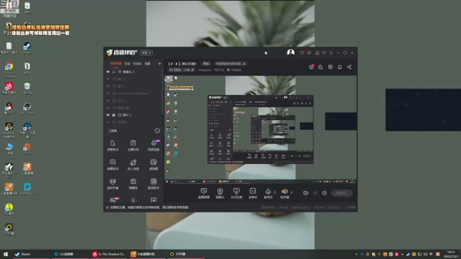Add 摄像头 camera source

tap(220, 193)
